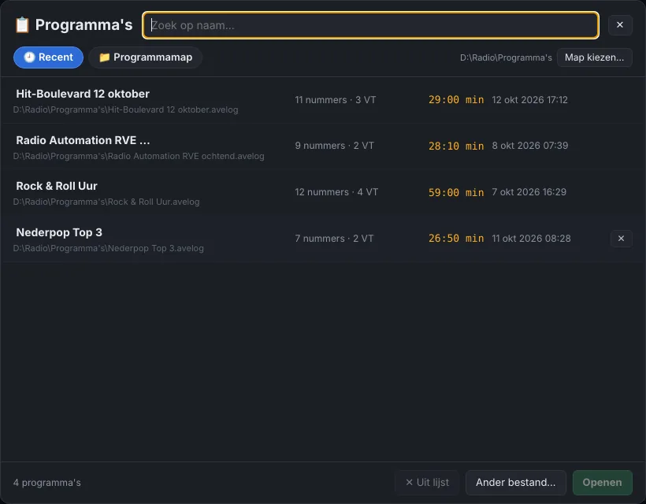Select the Nederpop Top 3 programme
The image size is (646, 504).
click(323, 239)
